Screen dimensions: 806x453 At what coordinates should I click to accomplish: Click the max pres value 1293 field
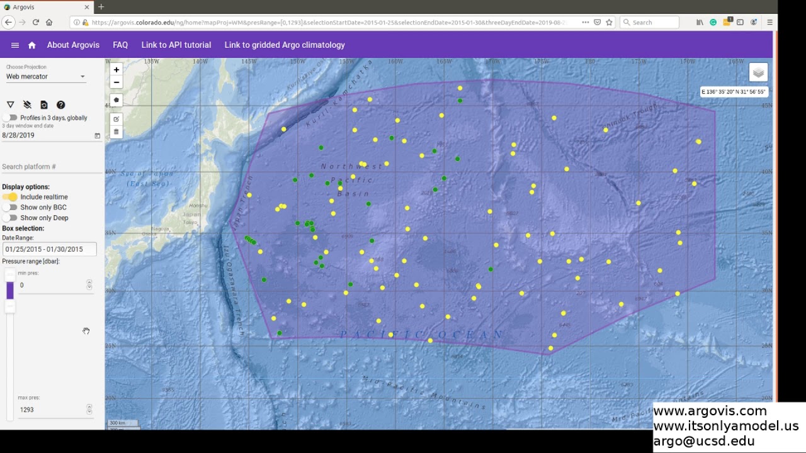52,410
